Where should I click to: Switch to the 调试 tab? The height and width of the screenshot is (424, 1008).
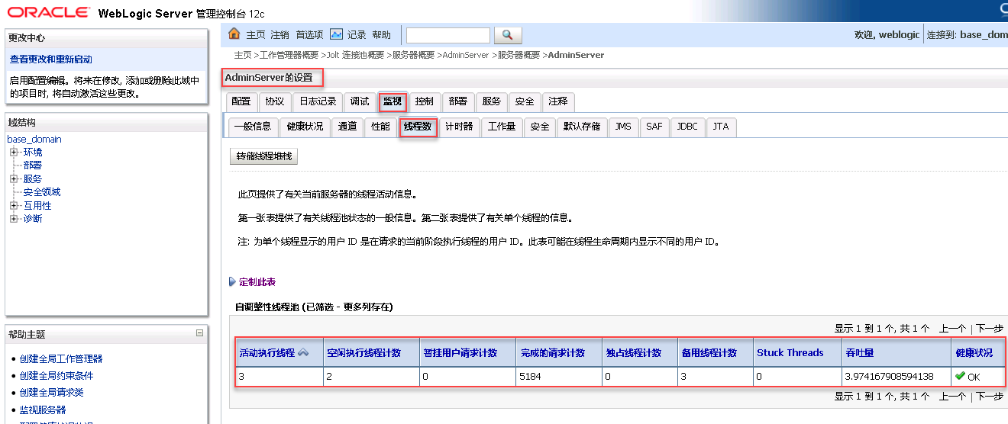click(x=360, y=101)
